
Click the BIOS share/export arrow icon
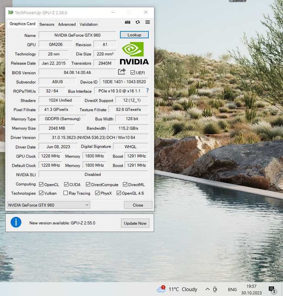pos(122,72)
